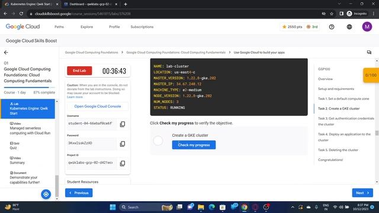Click the Google Cloud logo
Viewport: 379px width, 213px height.
click(x=23, y=27)
